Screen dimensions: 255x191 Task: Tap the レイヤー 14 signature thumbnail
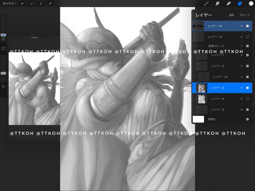tap(198, 26)
